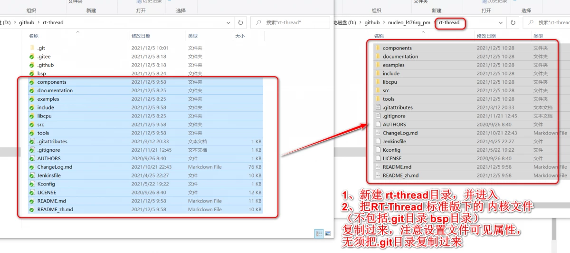This screenshot has width=570, height=253.
Task: Refresh the right window's folder view
Action: [513, 22]
